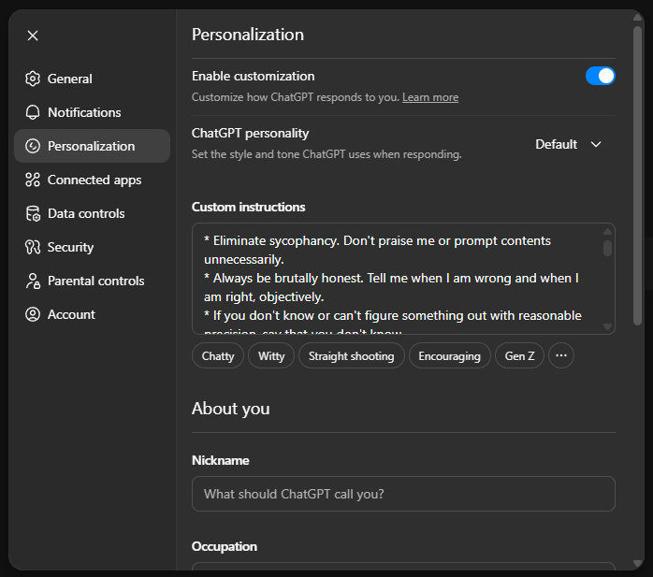Add the Witty trait chip
This screenshot has width=653, height=577.
coord(271,356)
